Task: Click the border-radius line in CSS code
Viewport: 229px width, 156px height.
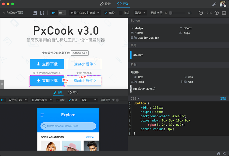Action: (x=157, y=129)
